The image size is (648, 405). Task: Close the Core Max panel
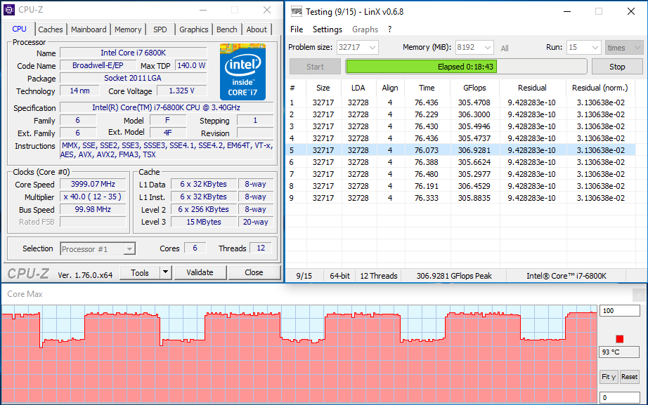click(639, 294)
